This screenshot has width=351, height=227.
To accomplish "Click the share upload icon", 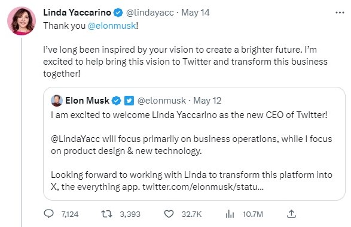I will 291,214.
